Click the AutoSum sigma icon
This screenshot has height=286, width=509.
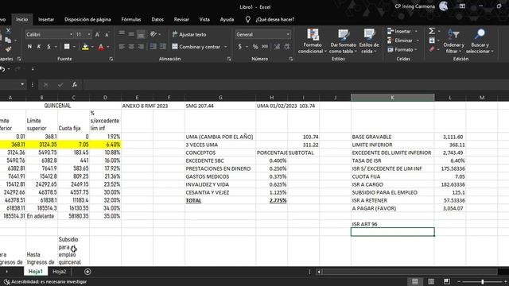431,31
